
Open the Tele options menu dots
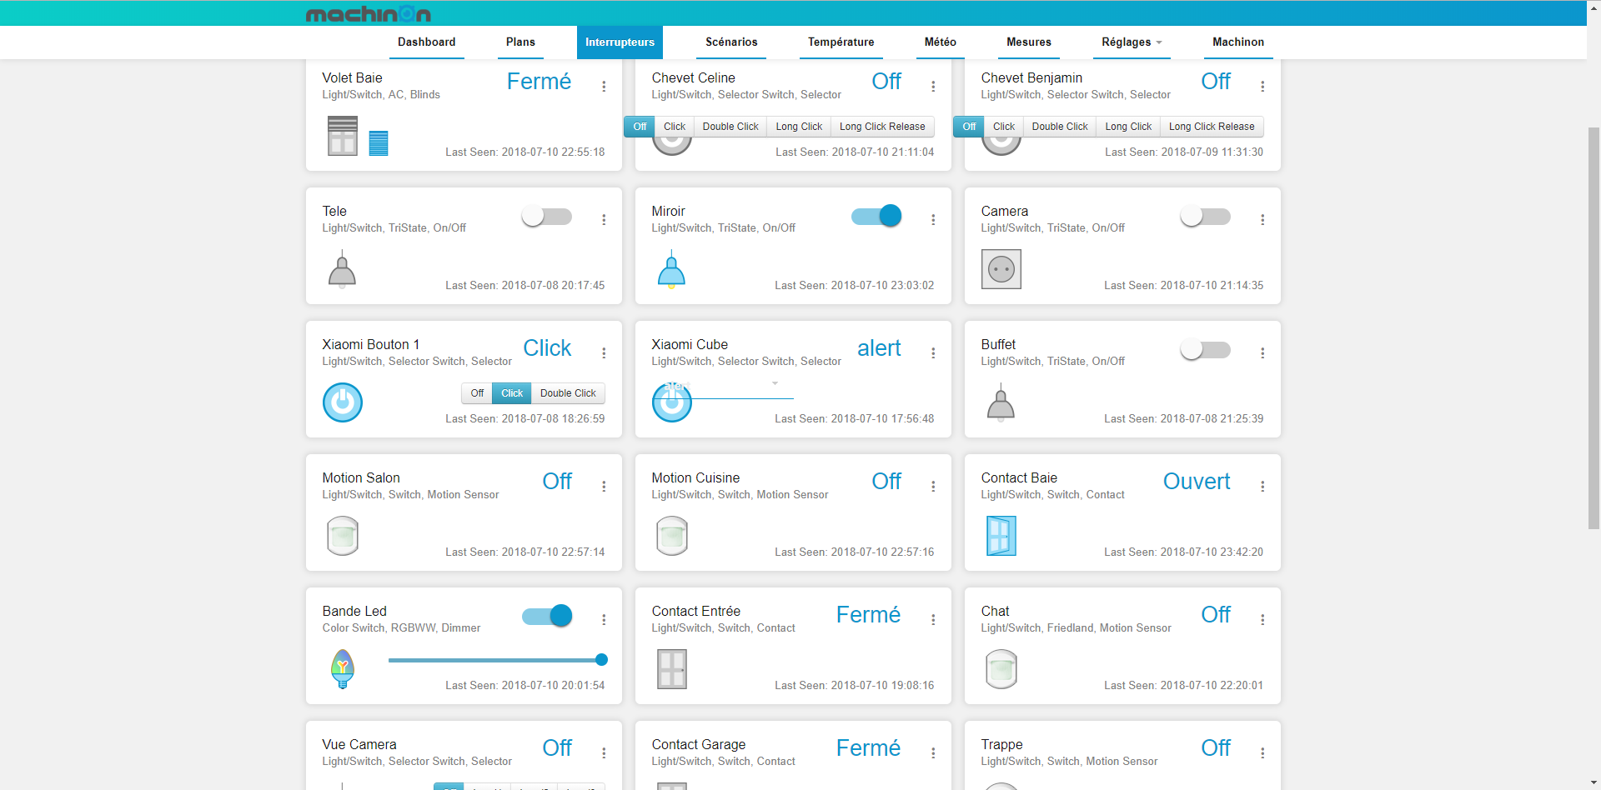(x=604, y=219)
